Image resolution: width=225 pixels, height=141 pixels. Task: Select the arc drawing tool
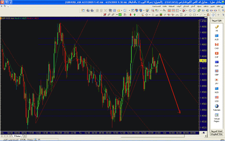[177, 15]
